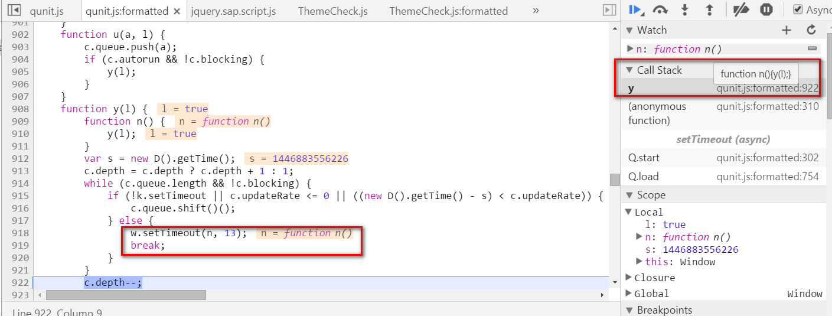Click 'c.queue.shift()();' code on line 916
The width and height of the screenshot is (832, 316).
click(183, 208)
